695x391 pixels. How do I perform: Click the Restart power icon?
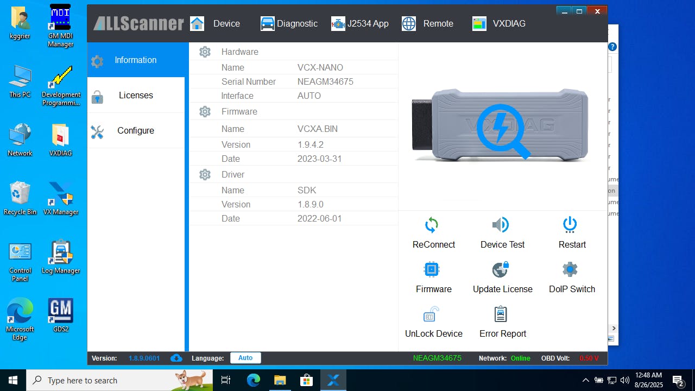(570, 224)
